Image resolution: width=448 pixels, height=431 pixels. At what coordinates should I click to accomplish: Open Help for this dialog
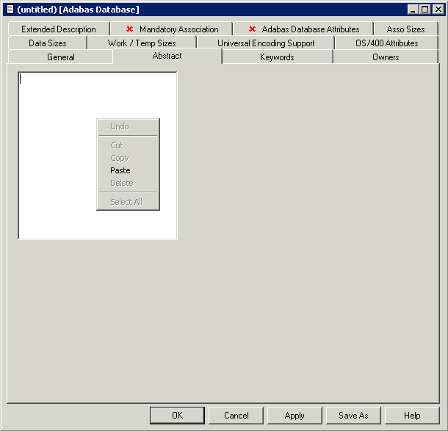pyautogui.click(x=412, y=416)
